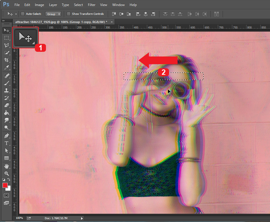Open the Image menu

tap(39, 5)
